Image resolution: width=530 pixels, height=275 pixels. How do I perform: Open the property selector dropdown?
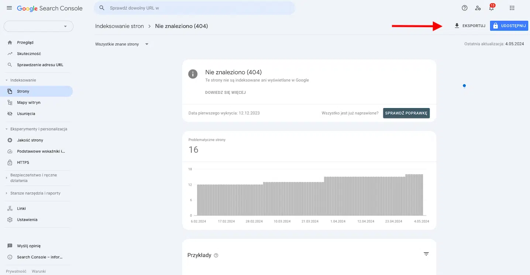click(x=38, y=26)
